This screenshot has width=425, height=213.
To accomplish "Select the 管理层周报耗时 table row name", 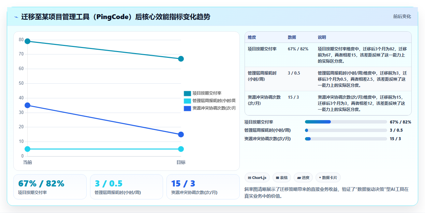I will point(262,76).
